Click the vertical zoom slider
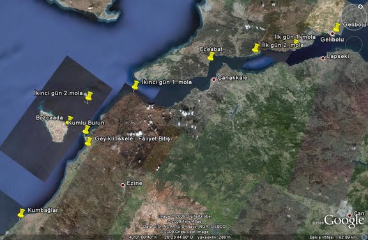 click(x=354, y=89)
